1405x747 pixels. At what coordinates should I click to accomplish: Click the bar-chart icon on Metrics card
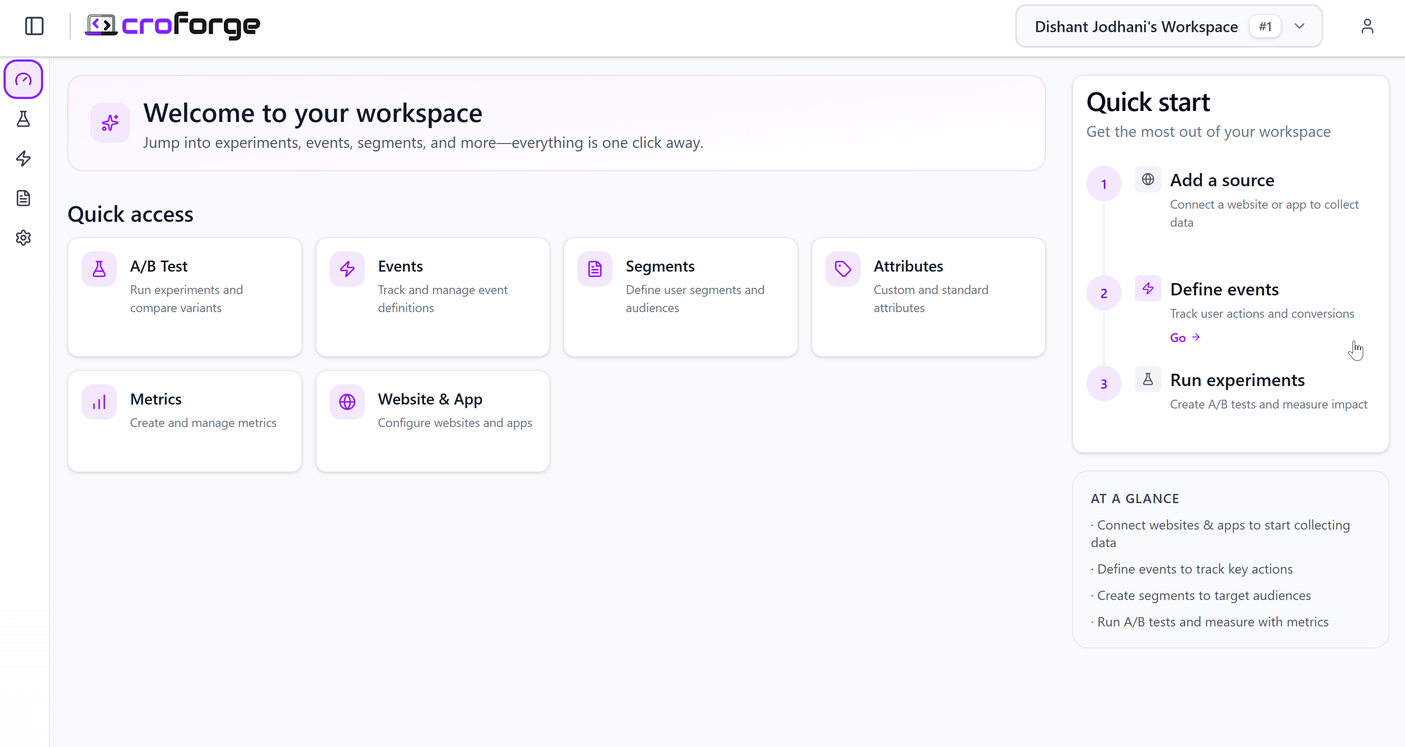point(99,401)
